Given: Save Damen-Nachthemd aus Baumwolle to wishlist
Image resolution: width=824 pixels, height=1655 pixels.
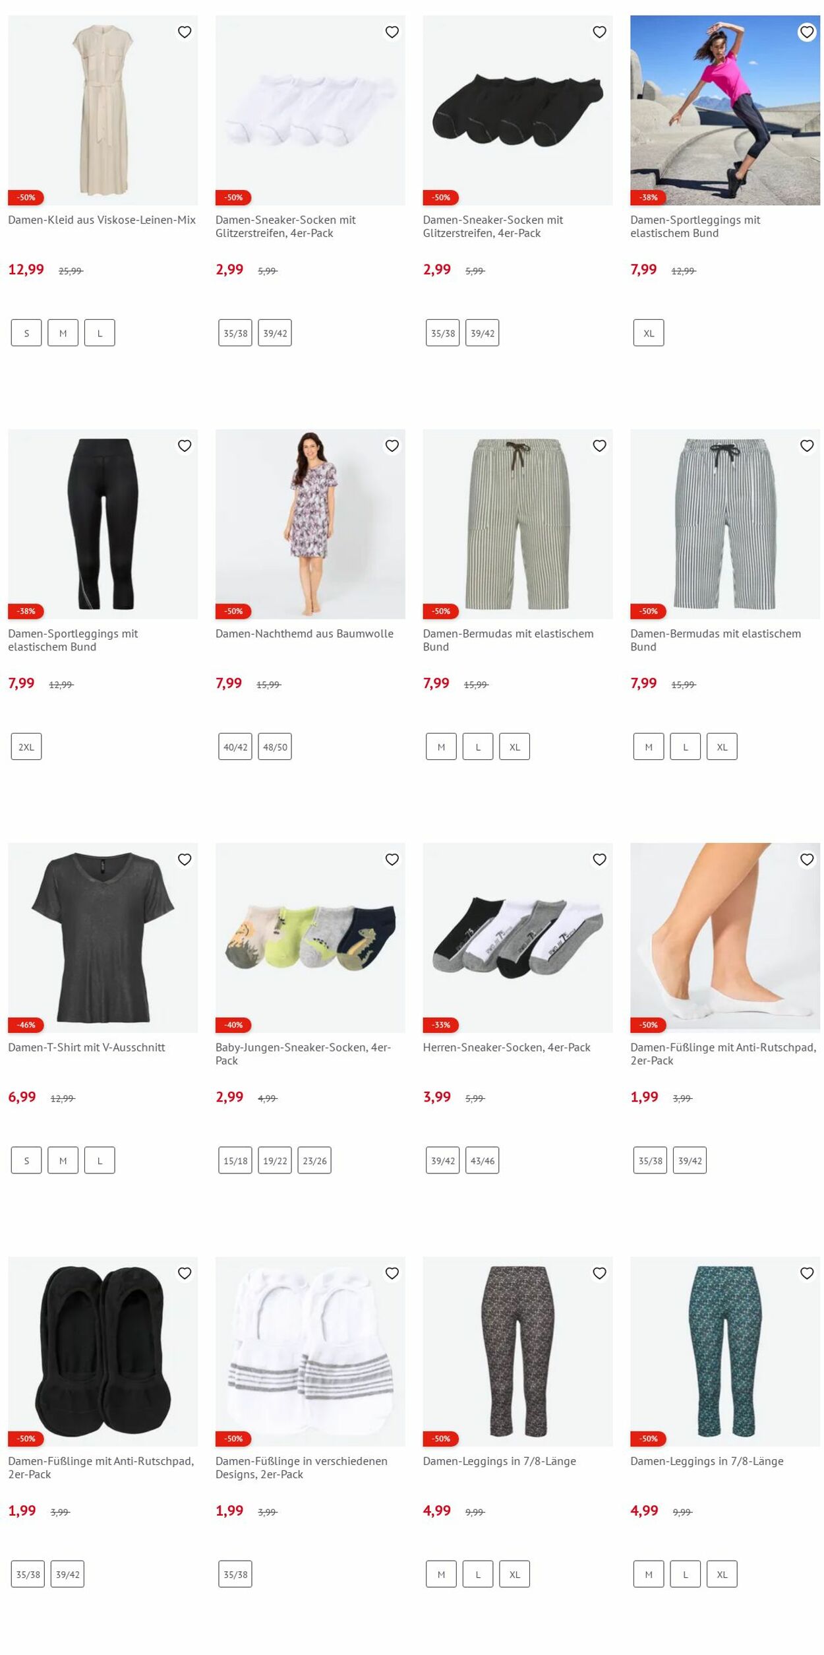Looking at the screenshot, I should point(392,446).
